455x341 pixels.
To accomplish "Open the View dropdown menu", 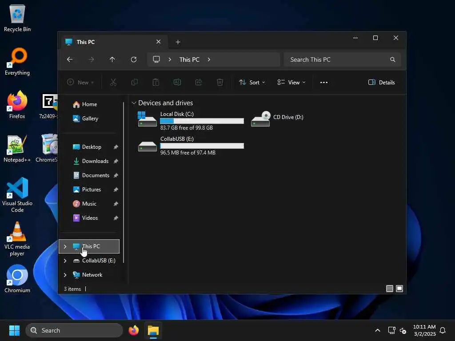I will click(x=291, y=82).
